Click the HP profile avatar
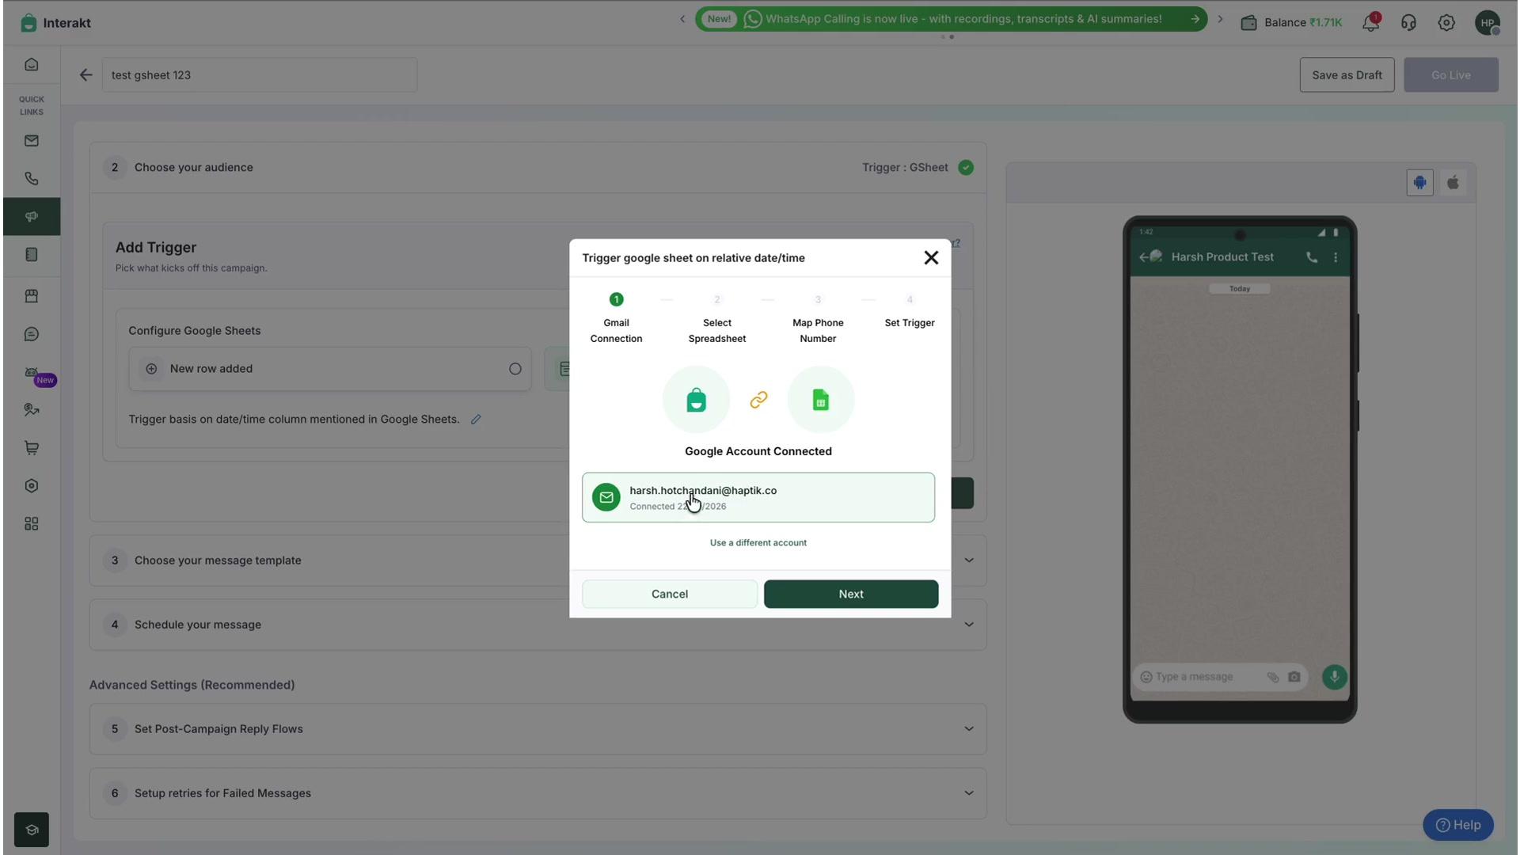This screenshot has height=855, width=1520. tap(1488, 23)
